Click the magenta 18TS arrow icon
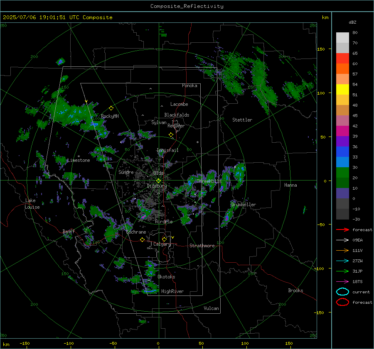The image size is (374, 349). (x=342, y=282)
